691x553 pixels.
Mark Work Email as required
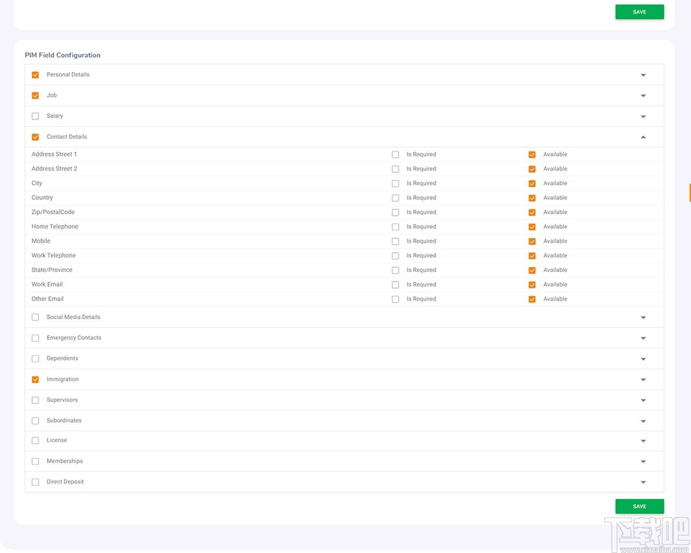click(396, 285)
